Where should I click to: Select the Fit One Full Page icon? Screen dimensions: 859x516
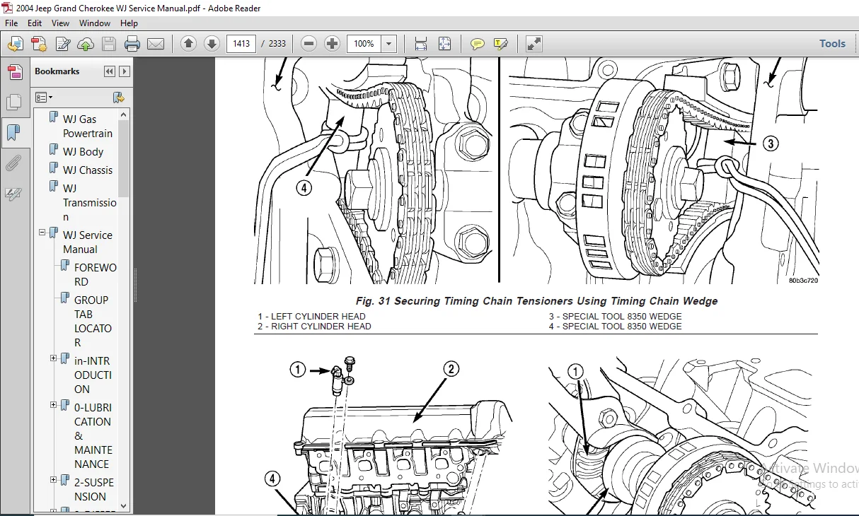[444, 44]
